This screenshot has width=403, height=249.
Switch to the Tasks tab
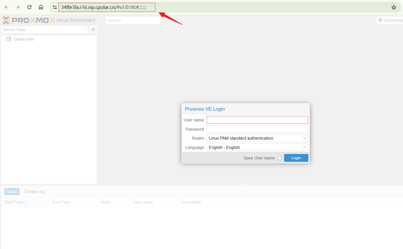12,191
